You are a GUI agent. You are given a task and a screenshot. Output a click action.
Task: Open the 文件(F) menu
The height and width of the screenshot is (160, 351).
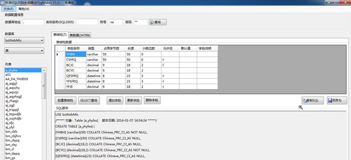pyautogui.click(x=9, y=9)
